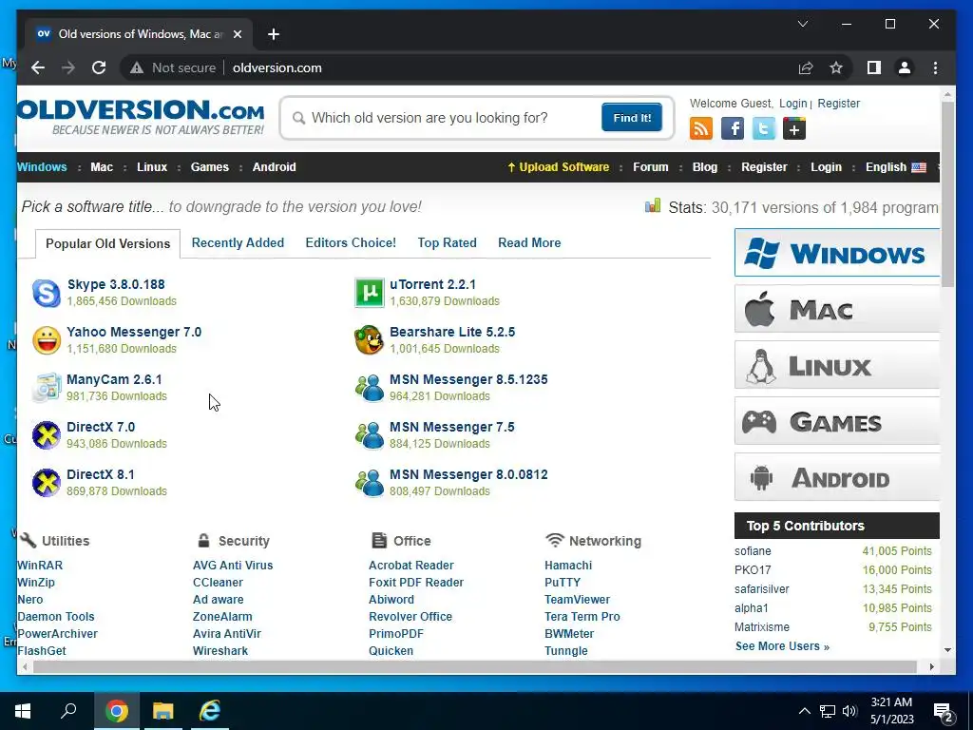Click the uTorrent green icon
Viewport: 973px width, 730px height.
pyautogui.click(x=370, y=293)
